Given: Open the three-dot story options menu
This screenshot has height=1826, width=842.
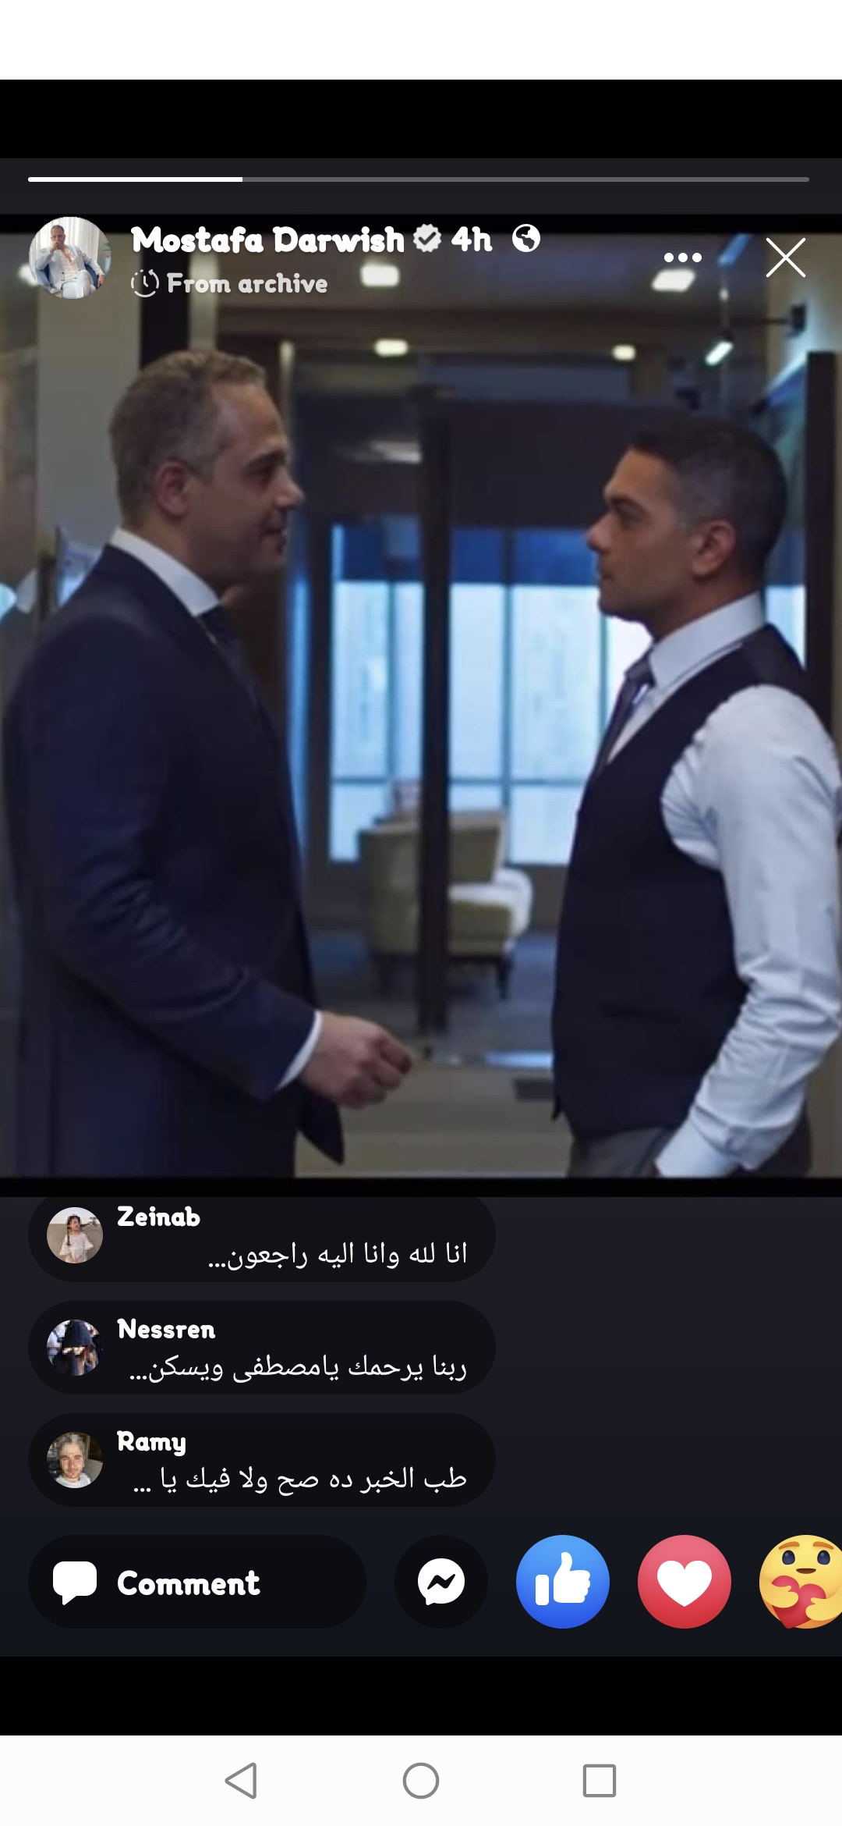Looking at the screenshot, I should 683,258.
